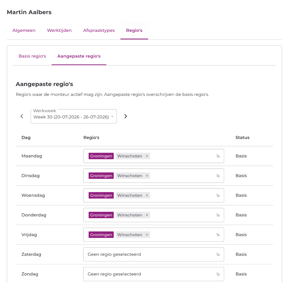Screen dimensions: 286x283
Task: Click the Zondag regions field
Action: [x=154, y=274]
